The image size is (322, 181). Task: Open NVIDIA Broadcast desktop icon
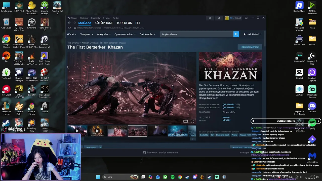pyautogui.click(x=312, y=8)
